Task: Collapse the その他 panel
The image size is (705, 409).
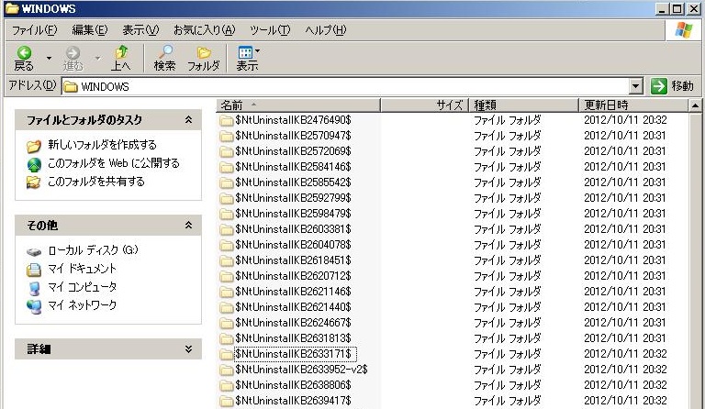Action: tap(189, 225)
